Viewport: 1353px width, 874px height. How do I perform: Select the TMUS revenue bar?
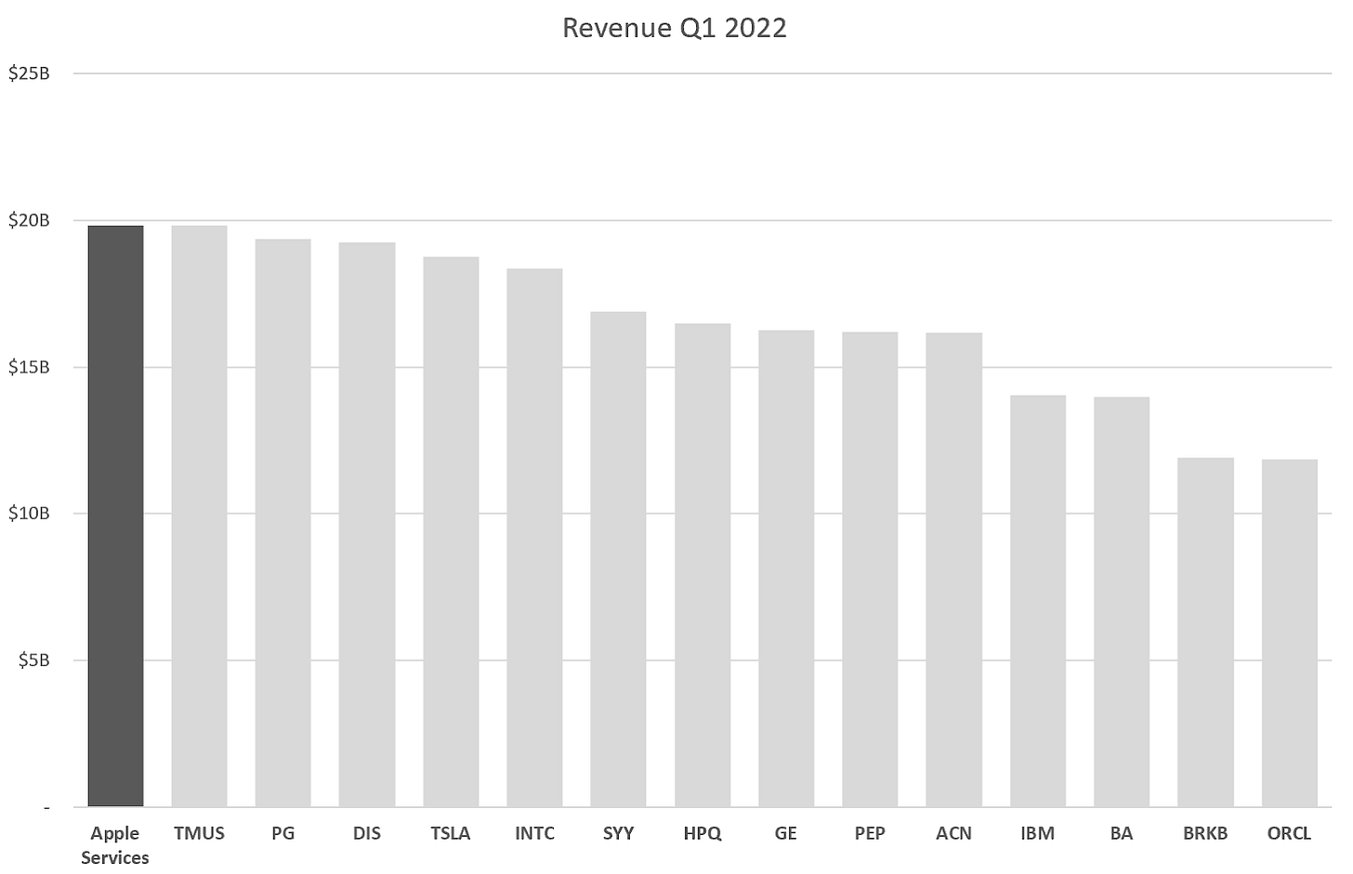[x=200, y=516]
